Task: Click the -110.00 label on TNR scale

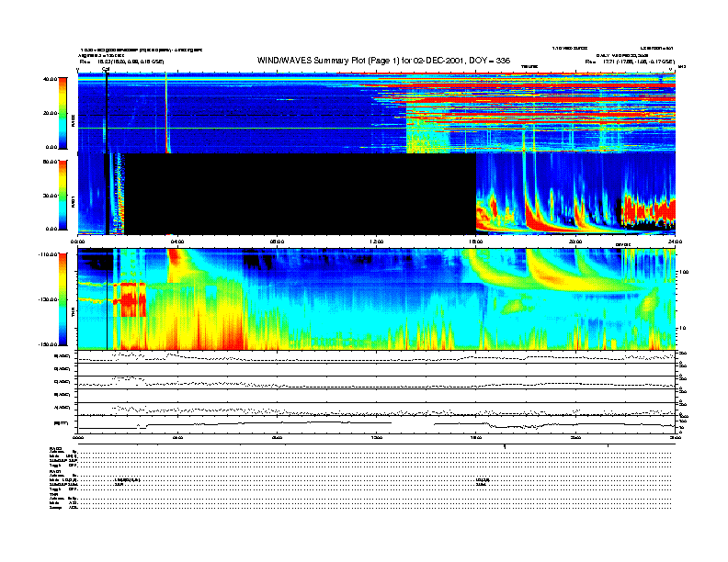Action: pyautogui.click(x=49, y=254)
